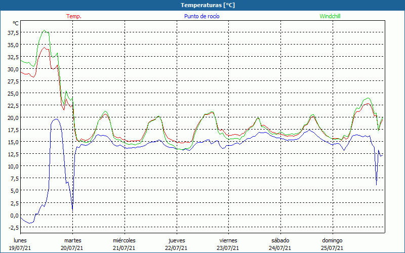Click the 12,5 y-axis value

13,154
